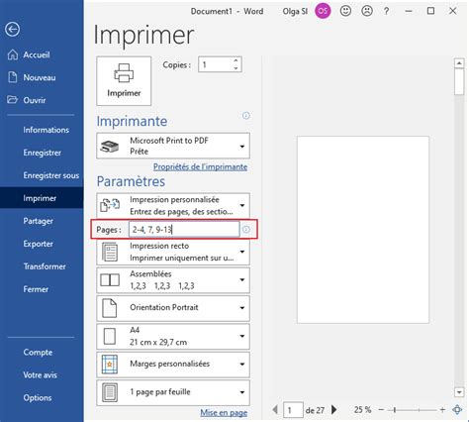Viewport: 469px width, 422px height.
Task: Click the back arrow circle icon
Action: pyautogui.click(x=13, y=30)
